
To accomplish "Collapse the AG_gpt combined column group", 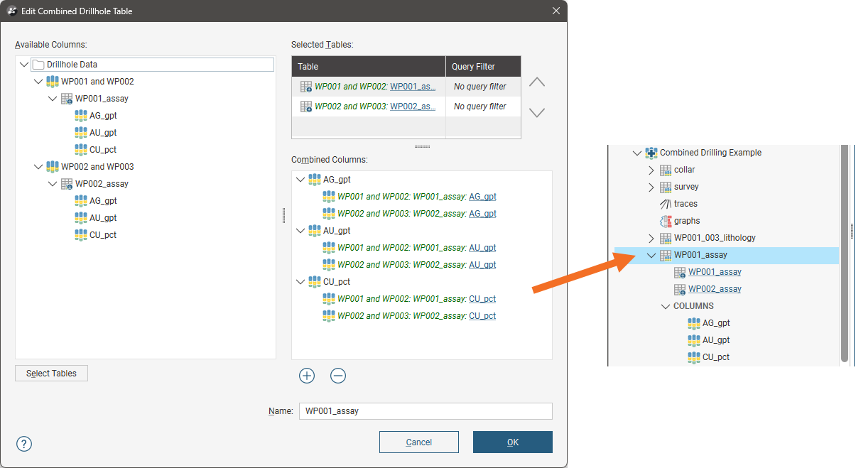I will 300,180.
